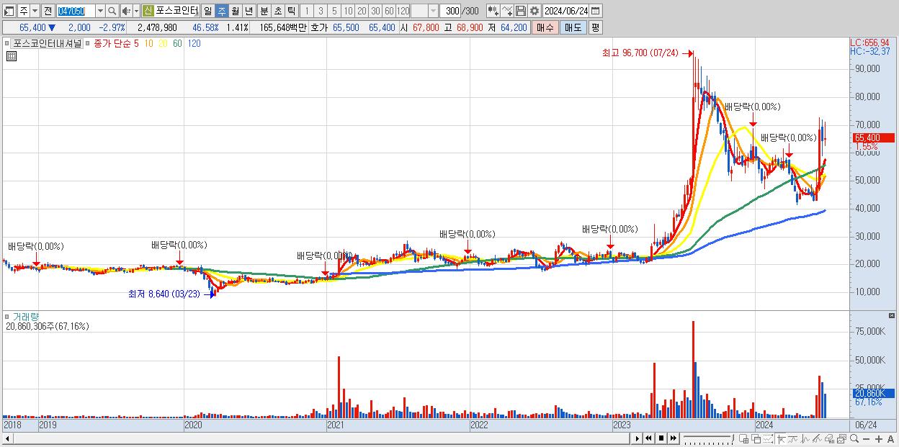Click the save floppy disk icon

[521, 11]
